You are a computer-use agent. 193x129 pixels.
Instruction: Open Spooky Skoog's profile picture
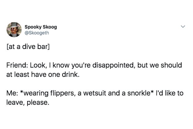14,30
